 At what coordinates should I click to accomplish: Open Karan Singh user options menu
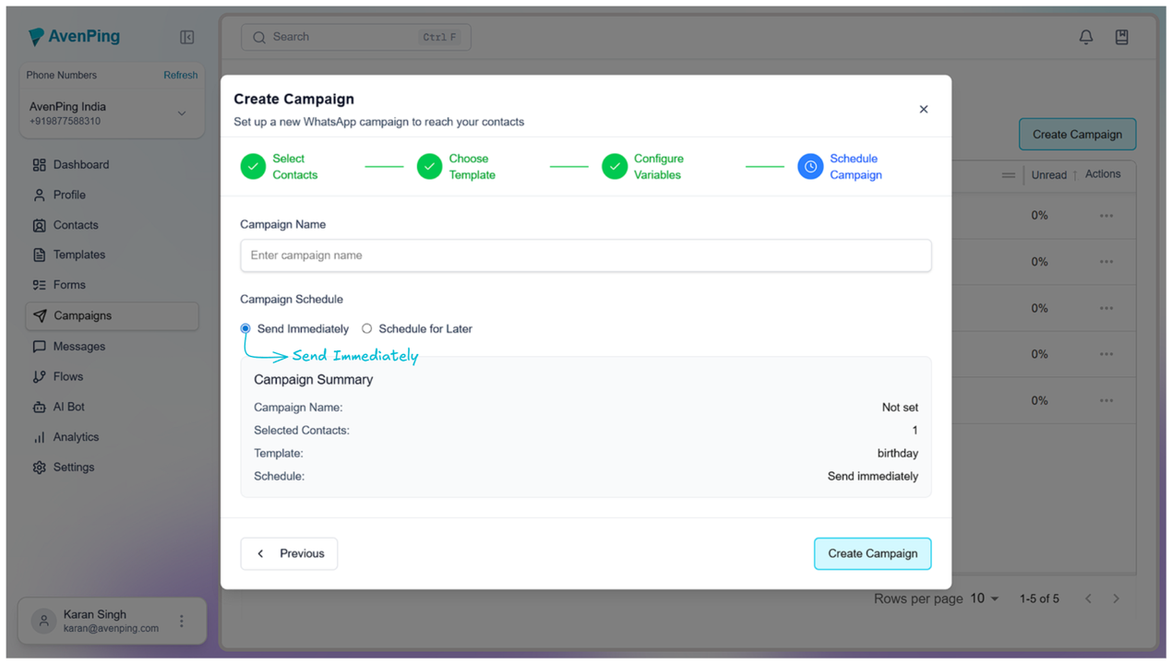click(x=182, y=622)
